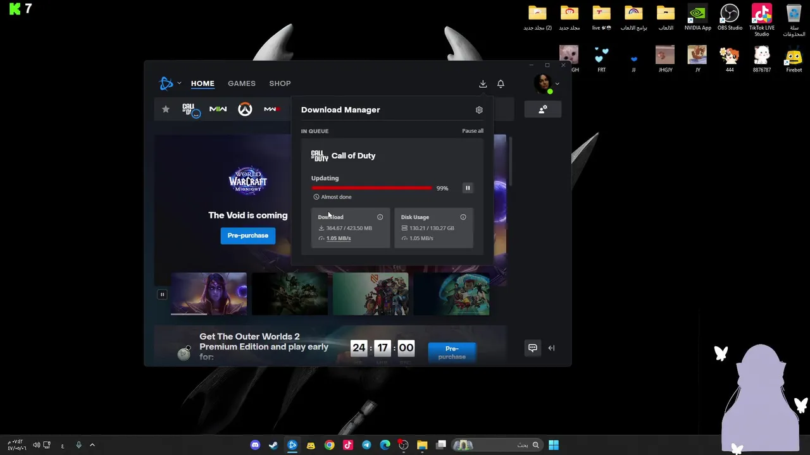810x455 pixels.
Task: Open the friends list button
Action: pyautogui.click(x=542, y=109)
